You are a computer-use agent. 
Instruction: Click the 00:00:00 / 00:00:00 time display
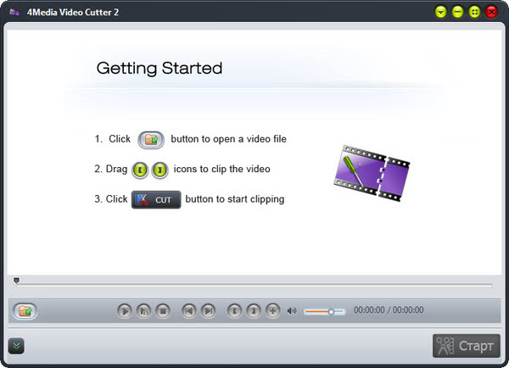(389, 311)
